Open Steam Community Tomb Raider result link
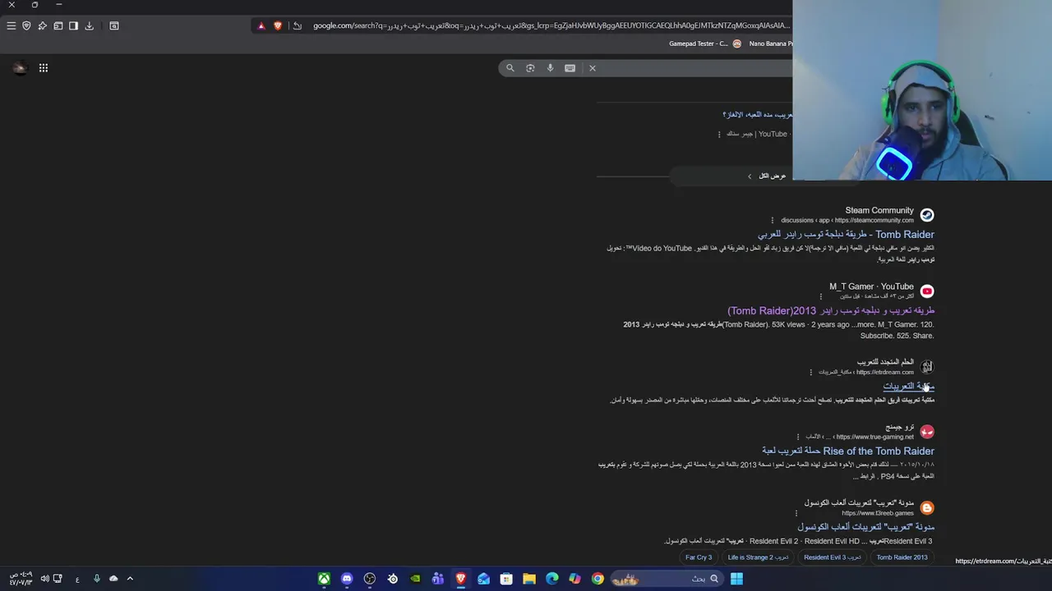The width and height of the screenshot is (1052, 591). tap(846, 235)
